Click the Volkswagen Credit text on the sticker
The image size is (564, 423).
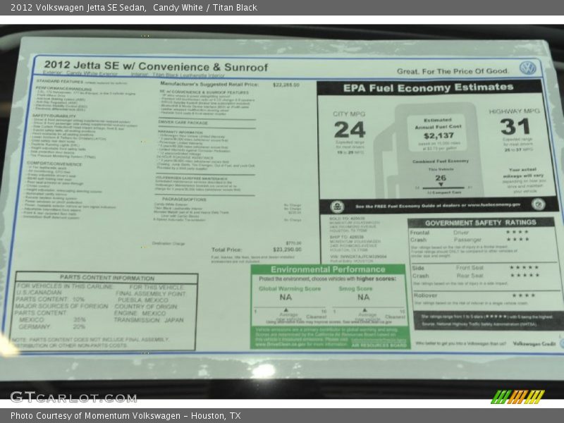(534, 344)
